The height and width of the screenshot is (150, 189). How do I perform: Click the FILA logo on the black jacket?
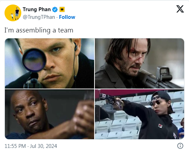tap(160, 126)
